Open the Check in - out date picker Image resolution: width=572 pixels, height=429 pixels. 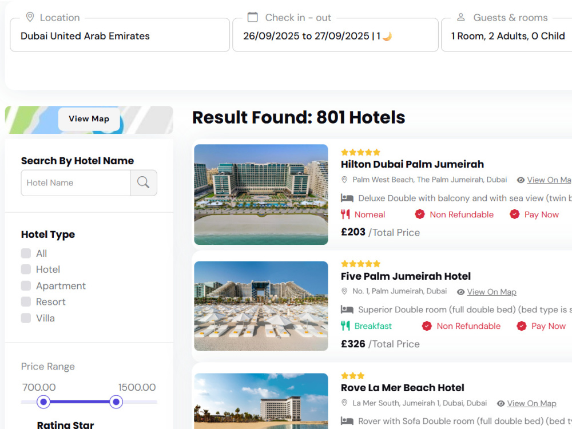335,35
